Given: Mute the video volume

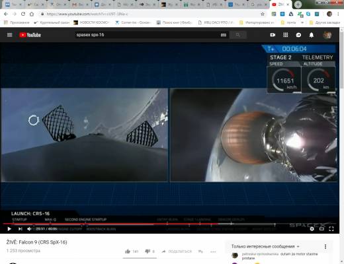Looking at the screenshot, I should coord(29,229).
